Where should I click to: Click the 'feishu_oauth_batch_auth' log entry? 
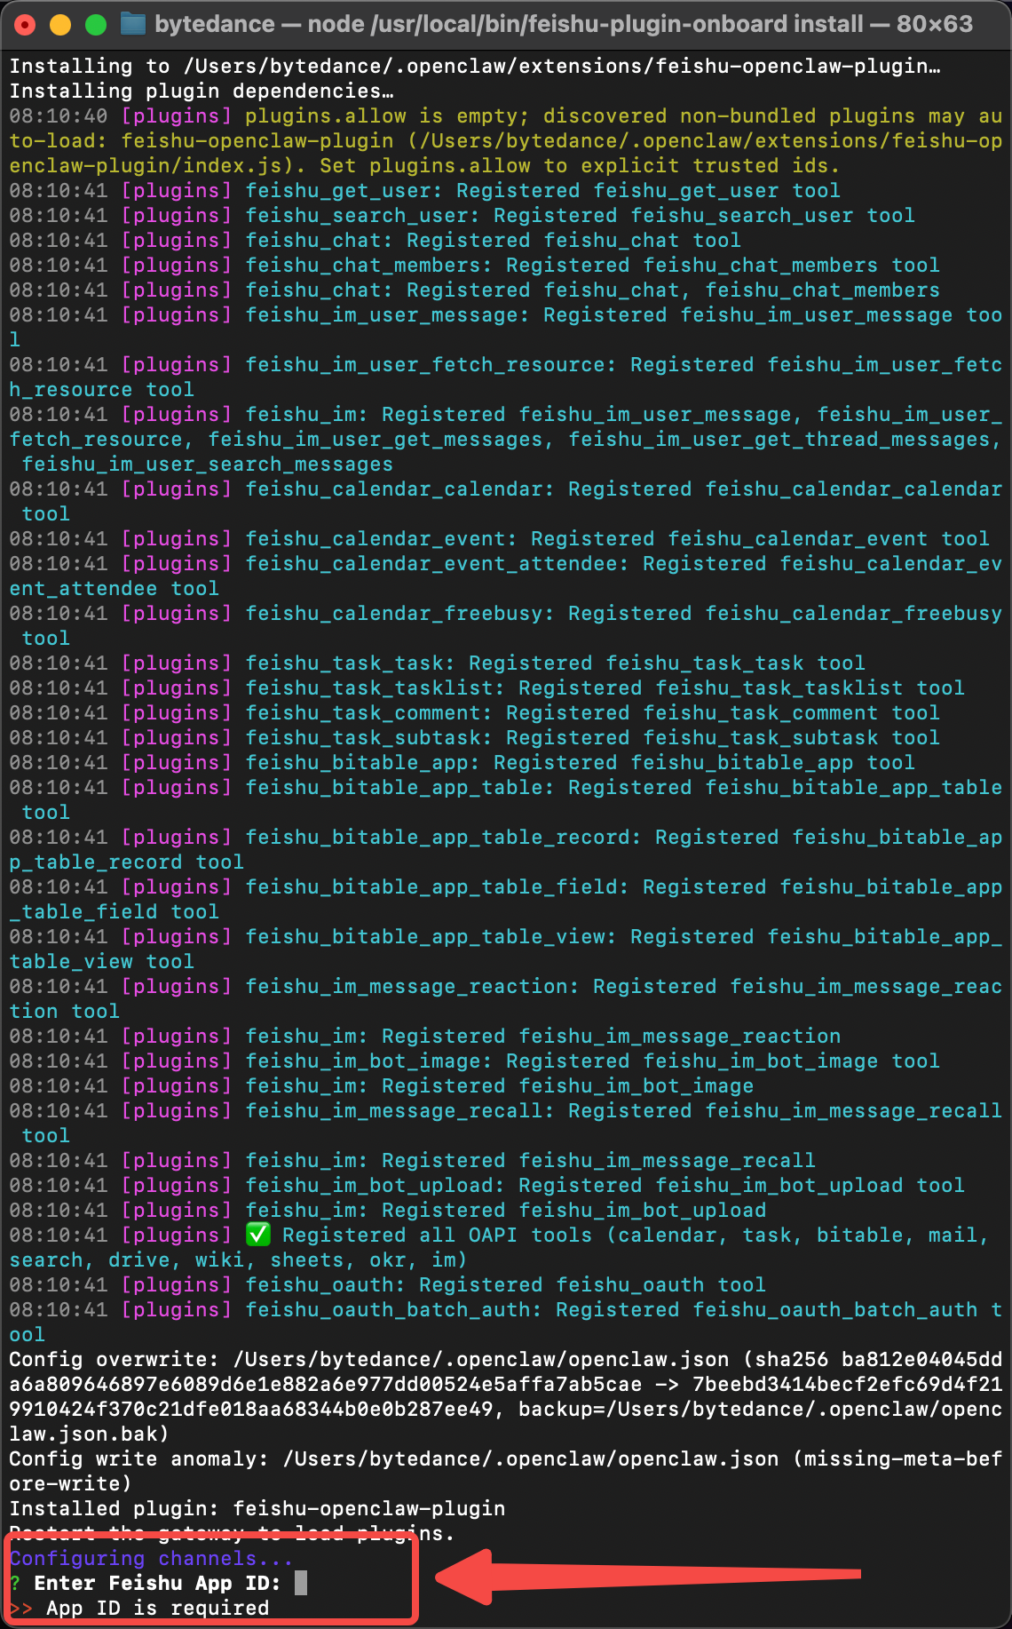click(621, 1309)
